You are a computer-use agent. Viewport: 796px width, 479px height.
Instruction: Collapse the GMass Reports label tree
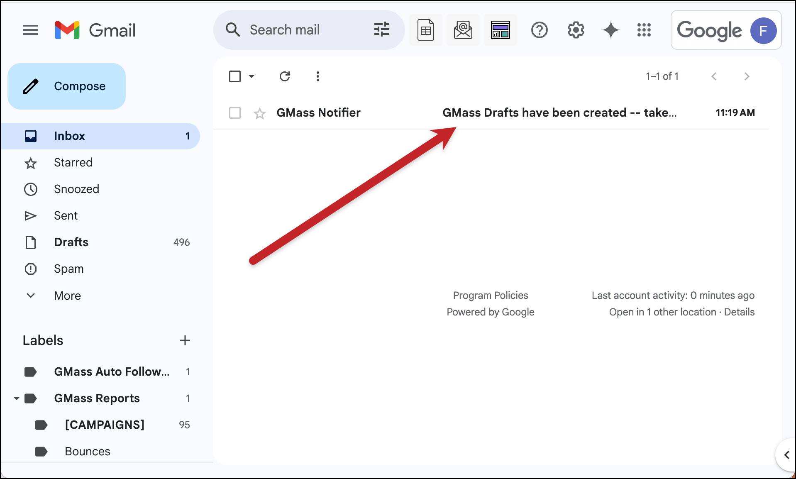[17, 398]
